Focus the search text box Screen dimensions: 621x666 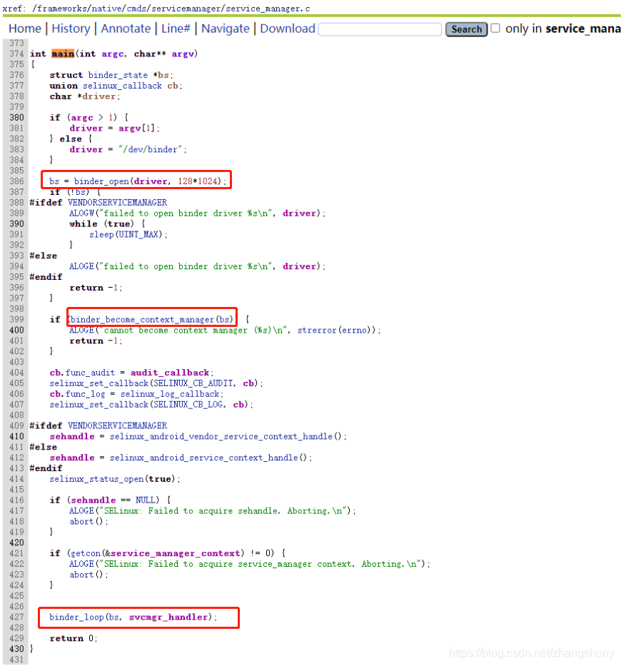[x=380, y=29]
